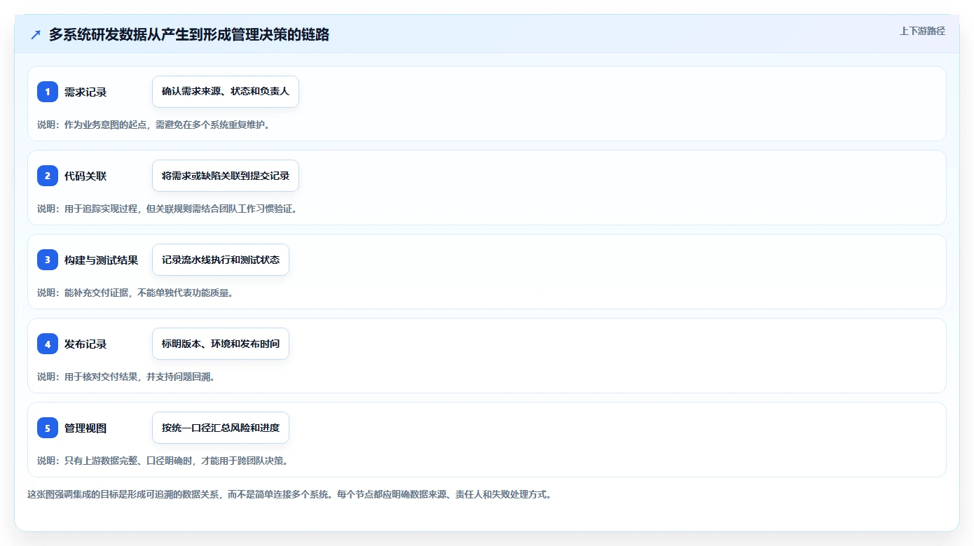
Task: Click the note about 才能用于跨团队决策
Action: (163, 461)
